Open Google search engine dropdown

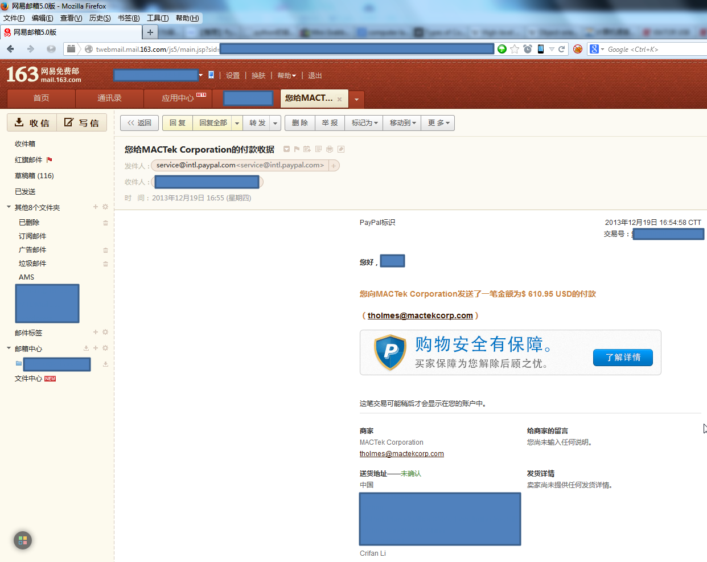point(597,49)
